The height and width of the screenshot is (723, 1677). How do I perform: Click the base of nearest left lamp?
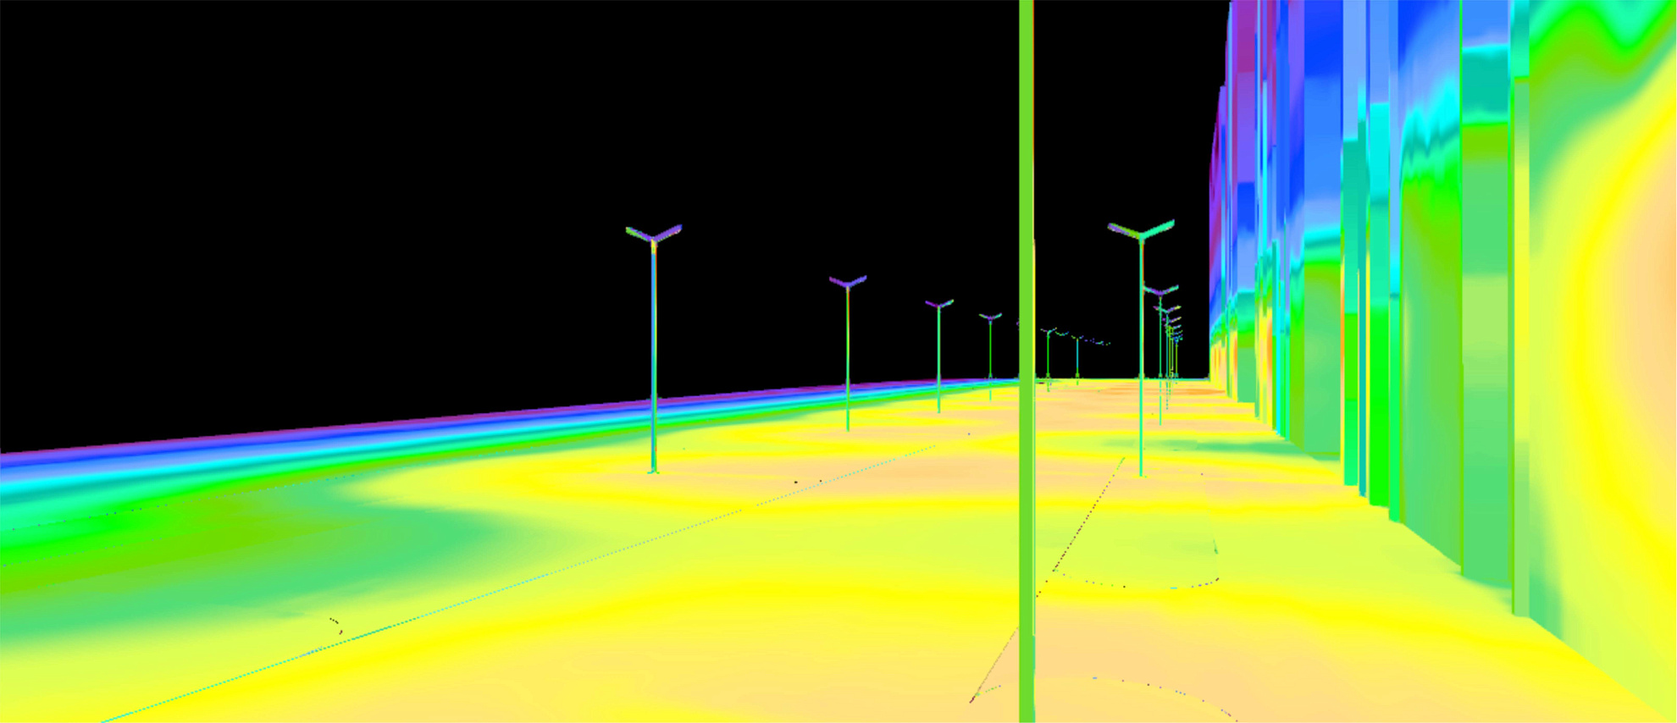[653, 469]
